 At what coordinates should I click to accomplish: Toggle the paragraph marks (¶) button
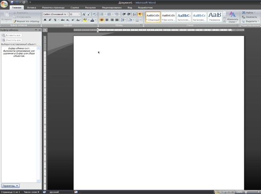coord(140,14)
